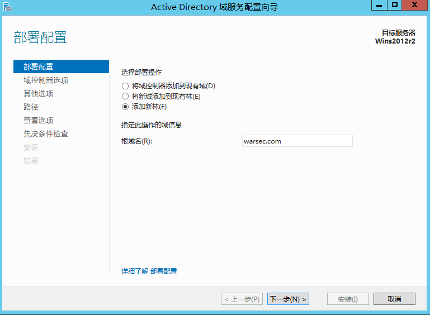Image resolution: width=430 pixels, height=315 pixels.
Task: Click the wizard icon in title bar
Action: click(x=8, y=7)
